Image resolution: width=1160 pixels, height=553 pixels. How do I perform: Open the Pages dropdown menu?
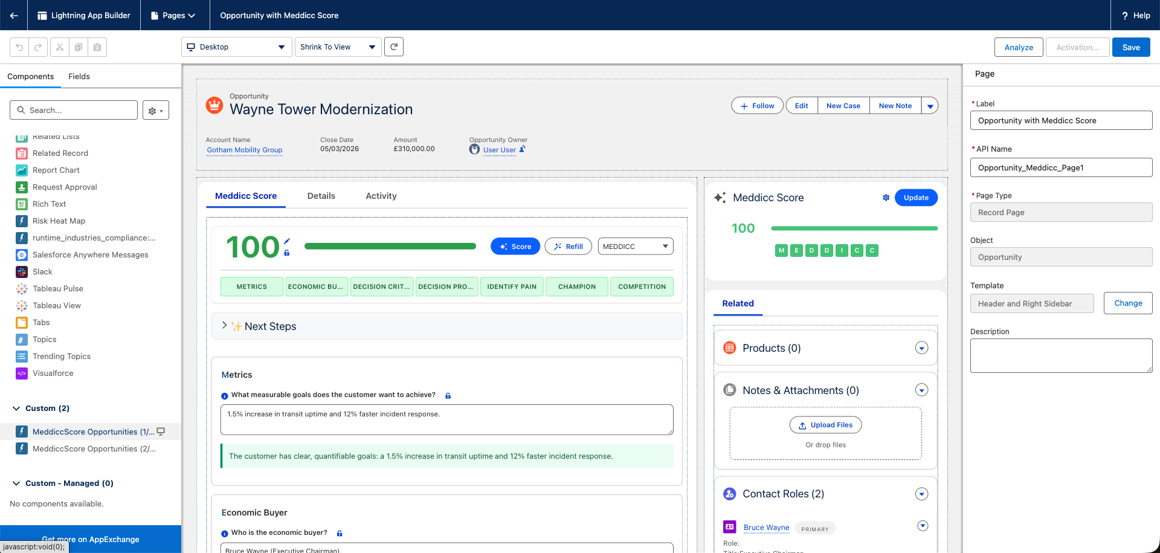pos(173,15)
